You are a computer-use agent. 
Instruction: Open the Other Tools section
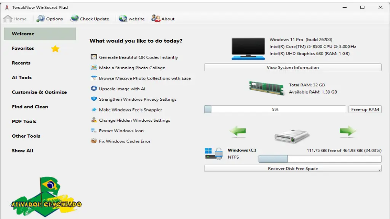[x=26, y=136]
